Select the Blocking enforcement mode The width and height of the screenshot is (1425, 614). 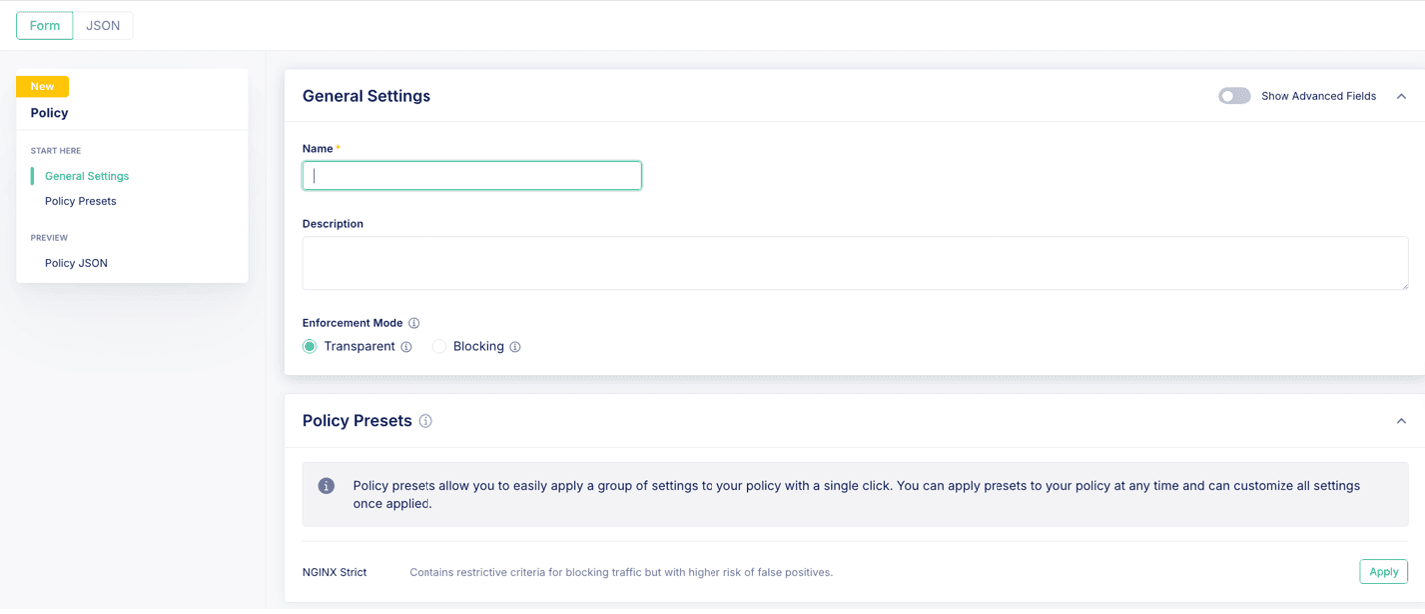tap(439, 346)
